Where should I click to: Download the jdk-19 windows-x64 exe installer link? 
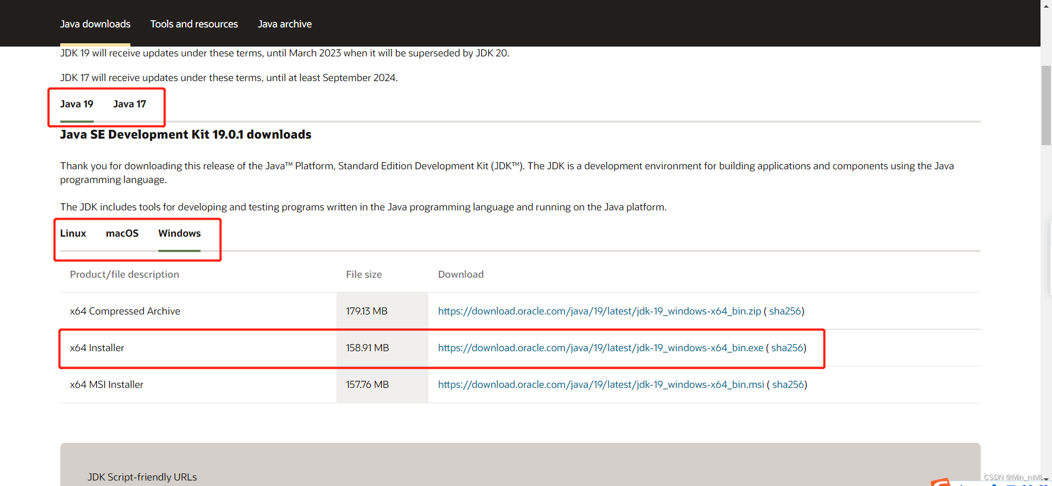[601, 348]
